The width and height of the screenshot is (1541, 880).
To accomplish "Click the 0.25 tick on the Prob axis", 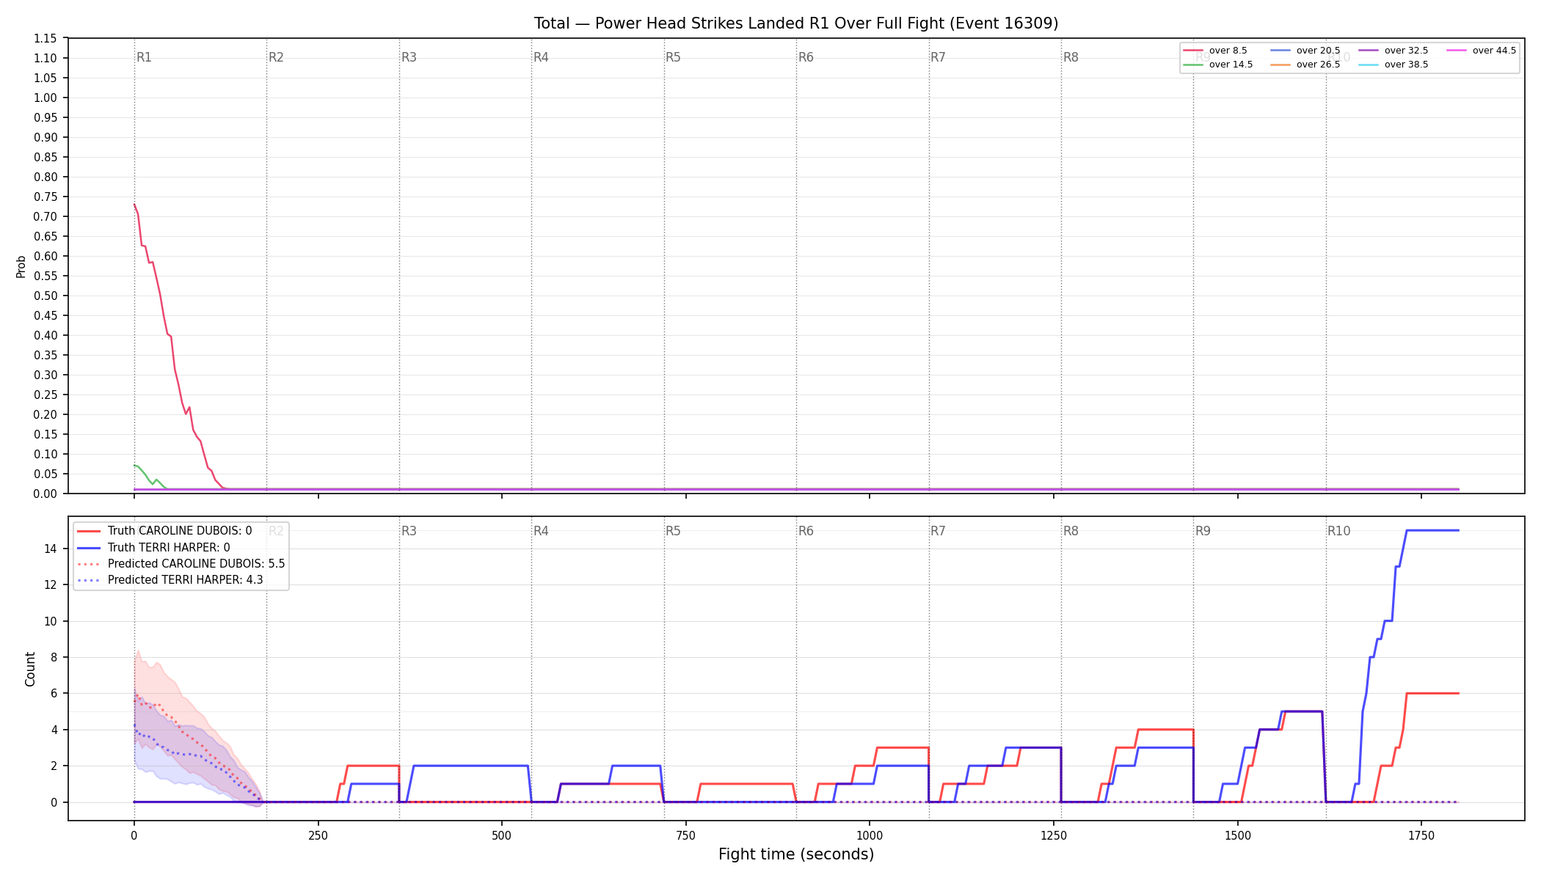I will coord(45,395).
